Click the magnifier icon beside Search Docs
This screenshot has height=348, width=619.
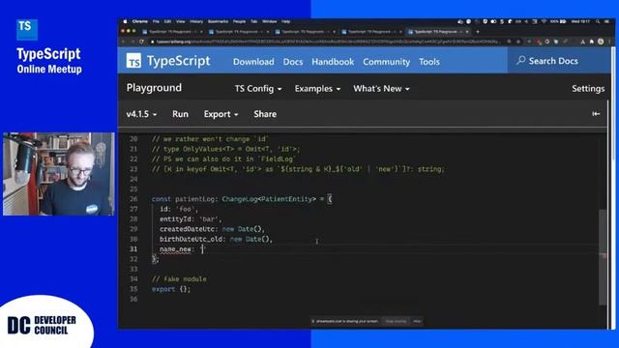point(520,60)
